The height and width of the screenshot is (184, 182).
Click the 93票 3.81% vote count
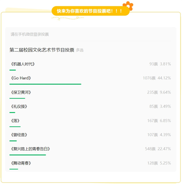pyautogui.click(x=160, y=64)
